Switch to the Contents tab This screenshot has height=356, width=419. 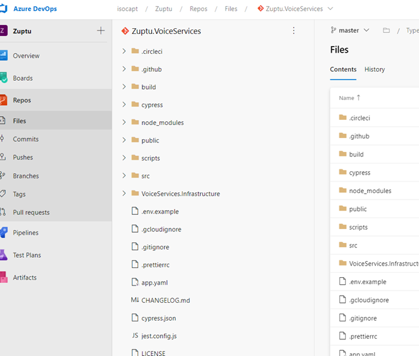(343, 69)
